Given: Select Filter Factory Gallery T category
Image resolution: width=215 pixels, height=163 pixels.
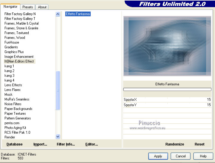Looking at the screenshot, I should coord(20,19).
